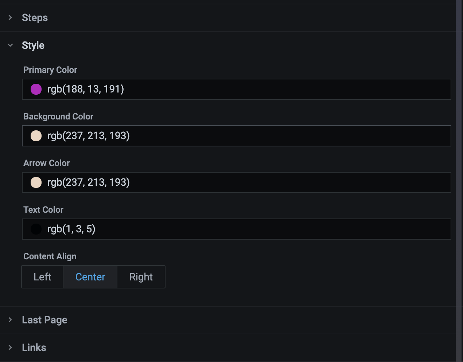Image resolution: width=463 pixels, height=362 pixels.
Task: Select Right content alignment
Action: click(x=141, y=277)
